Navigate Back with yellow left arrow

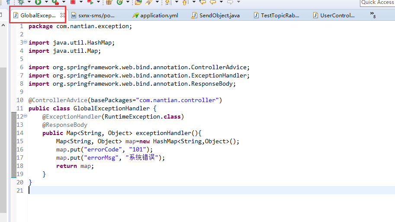(213, 2)
